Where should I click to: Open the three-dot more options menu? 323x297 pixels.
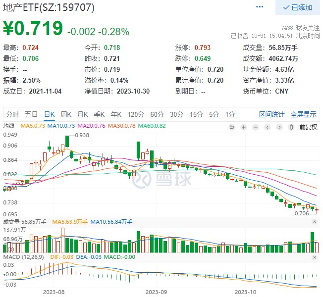[x=260, y=7]
